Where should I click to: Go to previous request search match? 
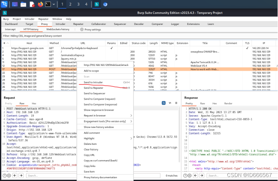(15, 176)
